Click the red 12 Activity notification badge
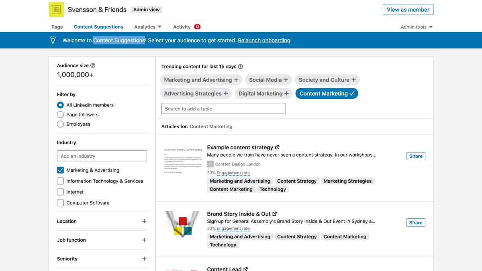 point(197,27)
